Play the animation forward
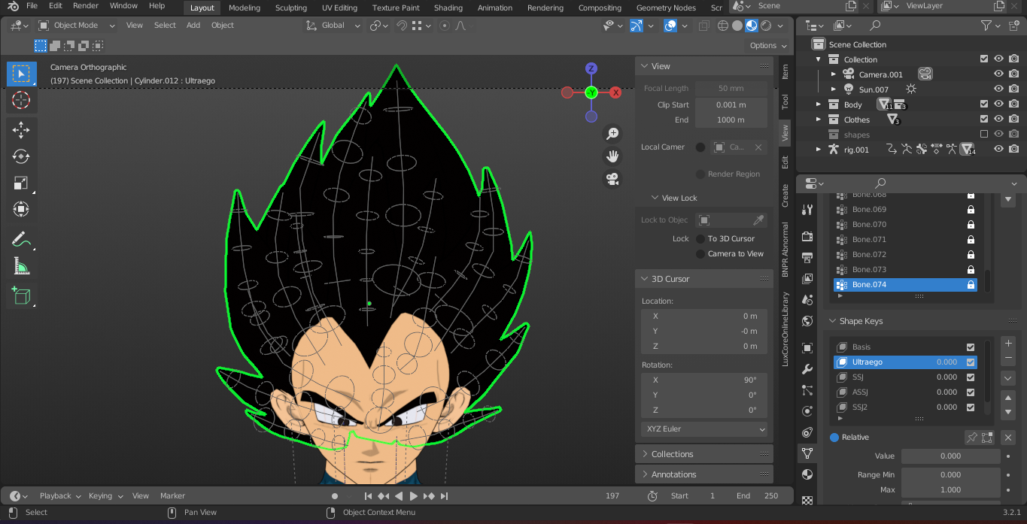Image resolution: width=1027 pixels, height=524 pixels. [414, 496]
